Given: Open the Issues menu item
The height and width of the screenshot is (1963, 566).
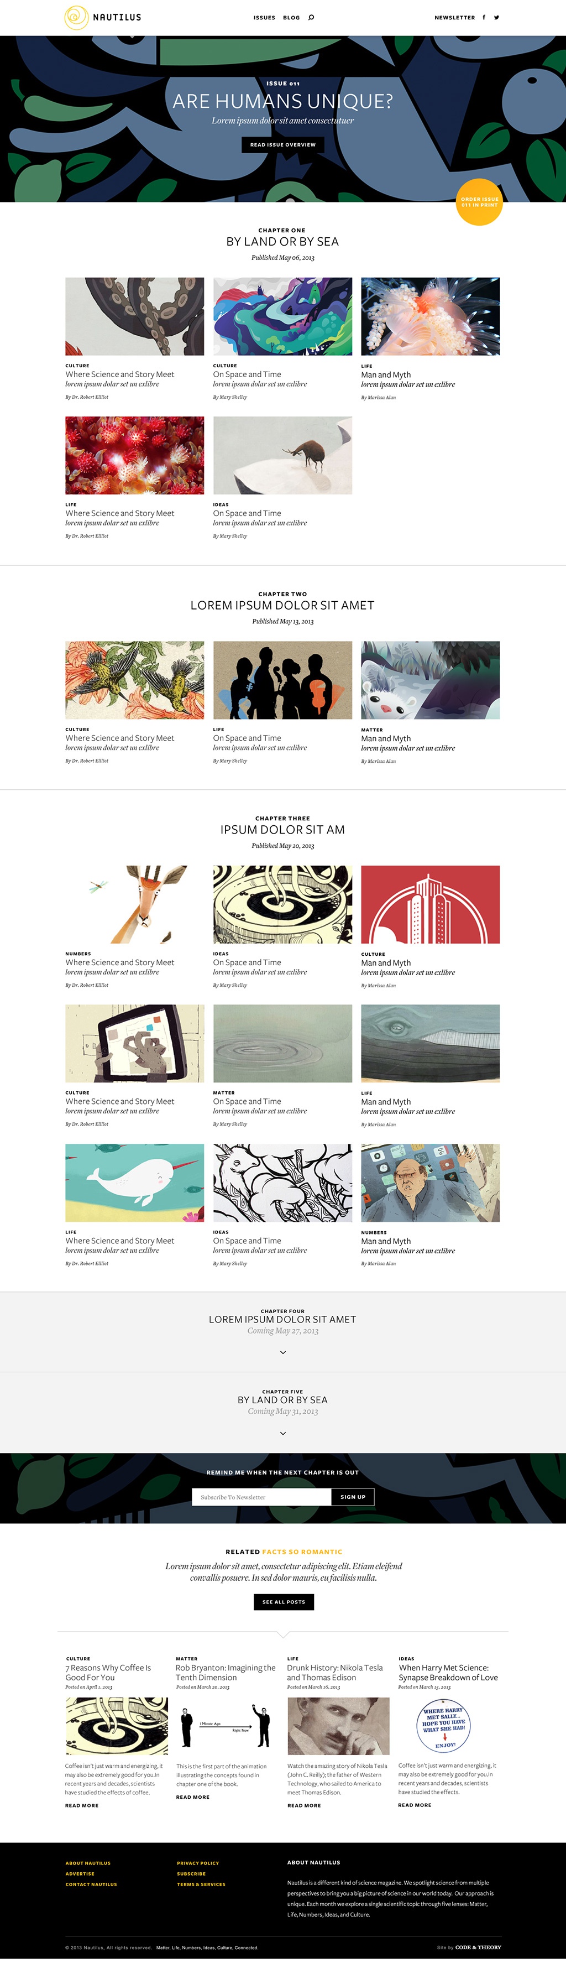Looking at the screenshot, I should coord(264,18).
